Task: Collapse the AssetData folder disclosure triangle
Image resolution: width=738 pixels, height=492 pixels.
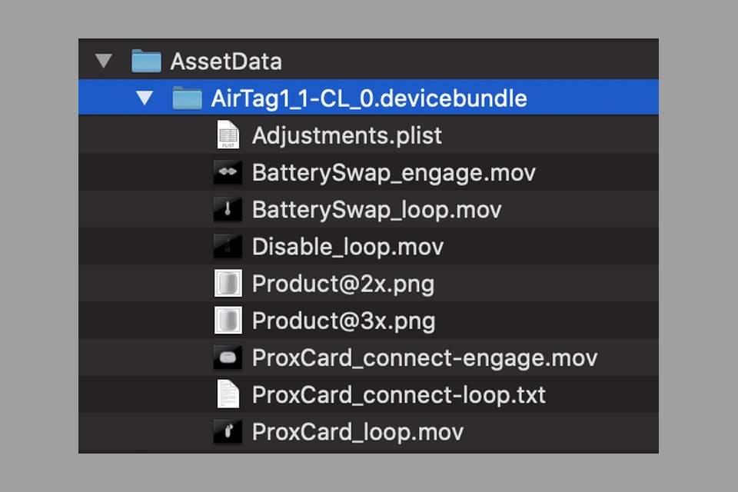Action: coord(104,61)
